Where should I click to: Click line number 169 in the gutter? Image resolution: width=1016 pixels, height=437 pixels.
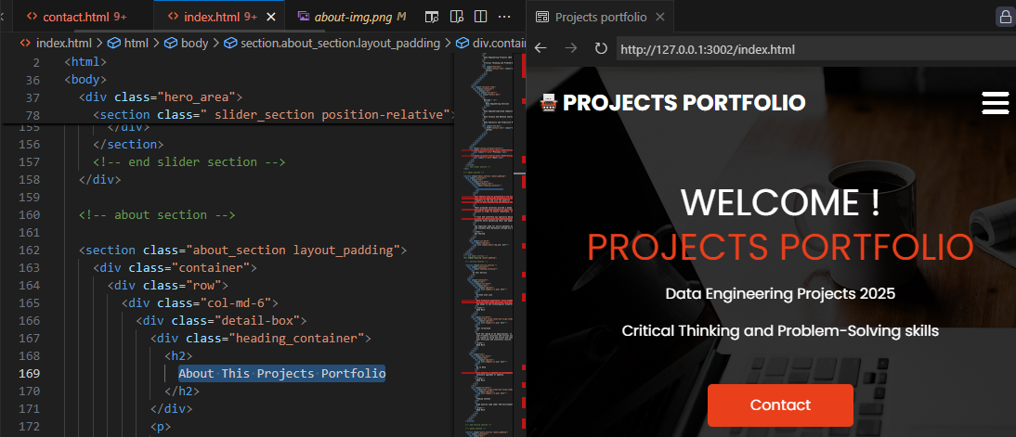tap(30, 374)
